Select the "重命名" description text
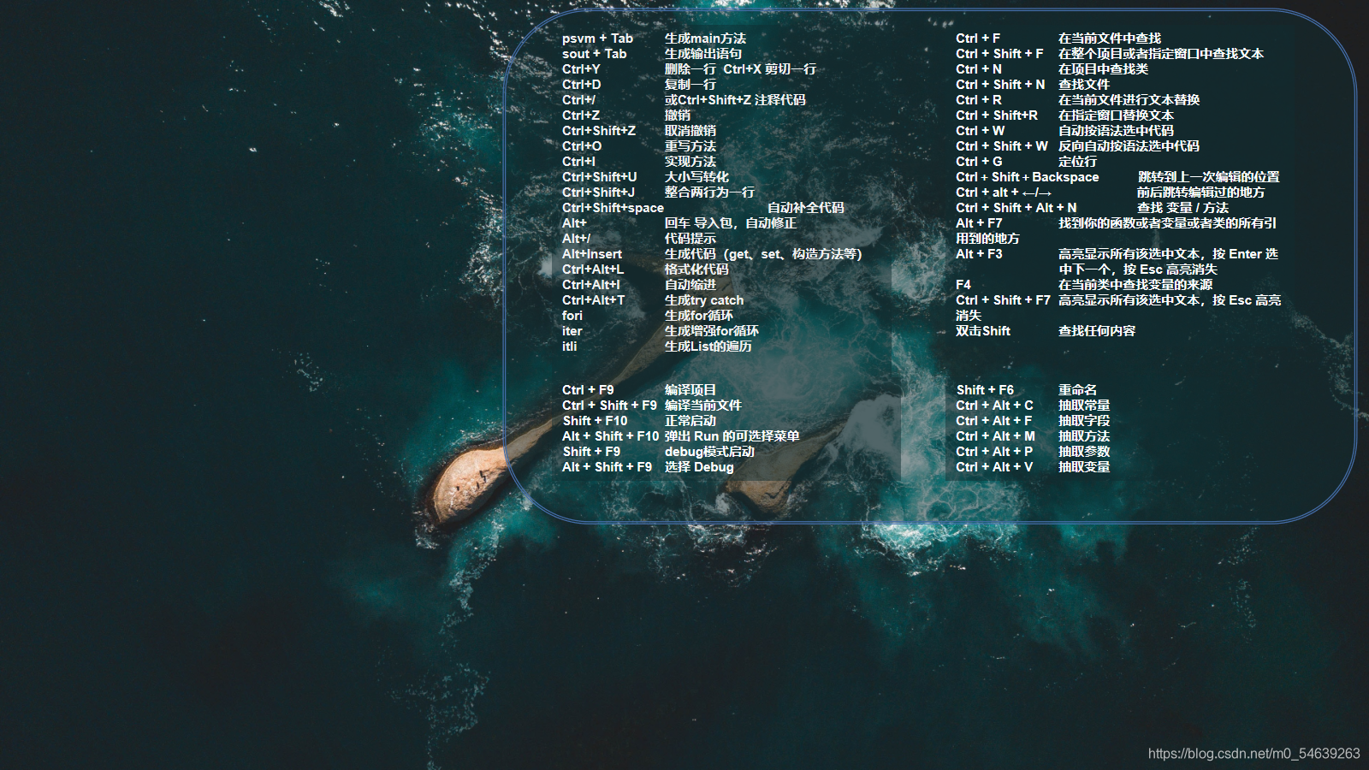The height and width of the screenshot is (770, 1369). (1077, 390)
